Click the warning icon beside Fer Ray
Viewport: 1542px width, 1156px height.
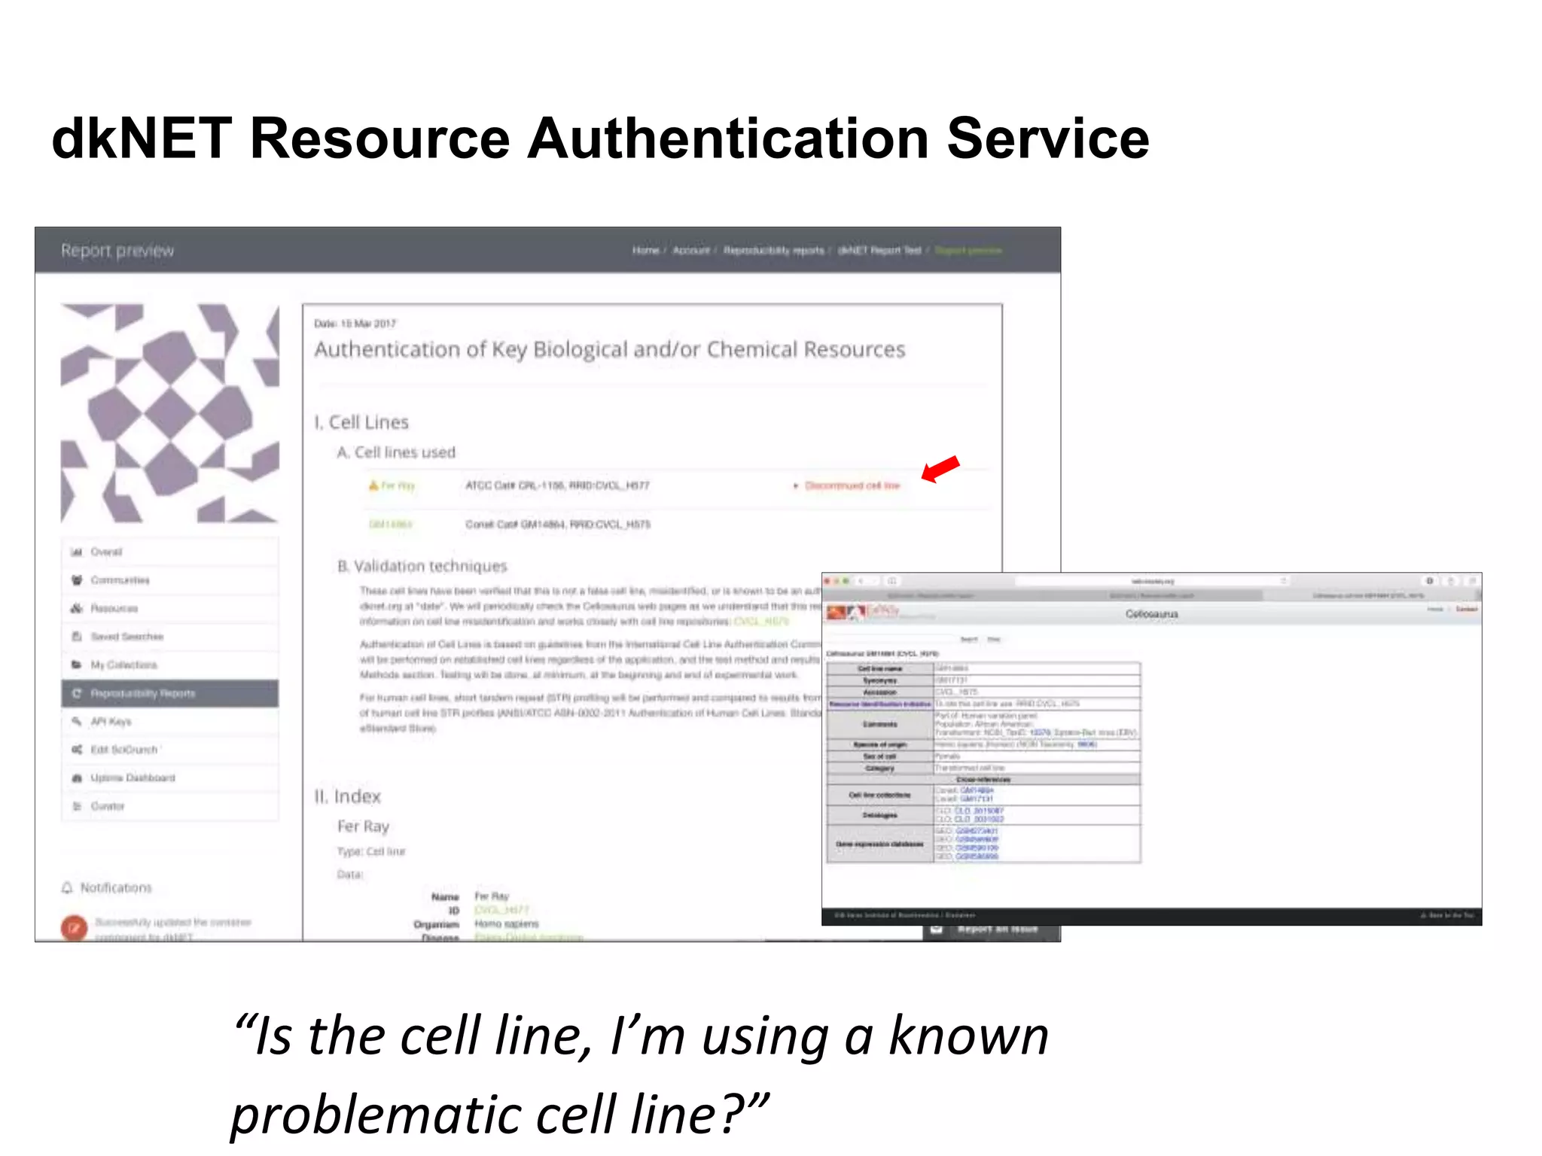coord(373,485)
